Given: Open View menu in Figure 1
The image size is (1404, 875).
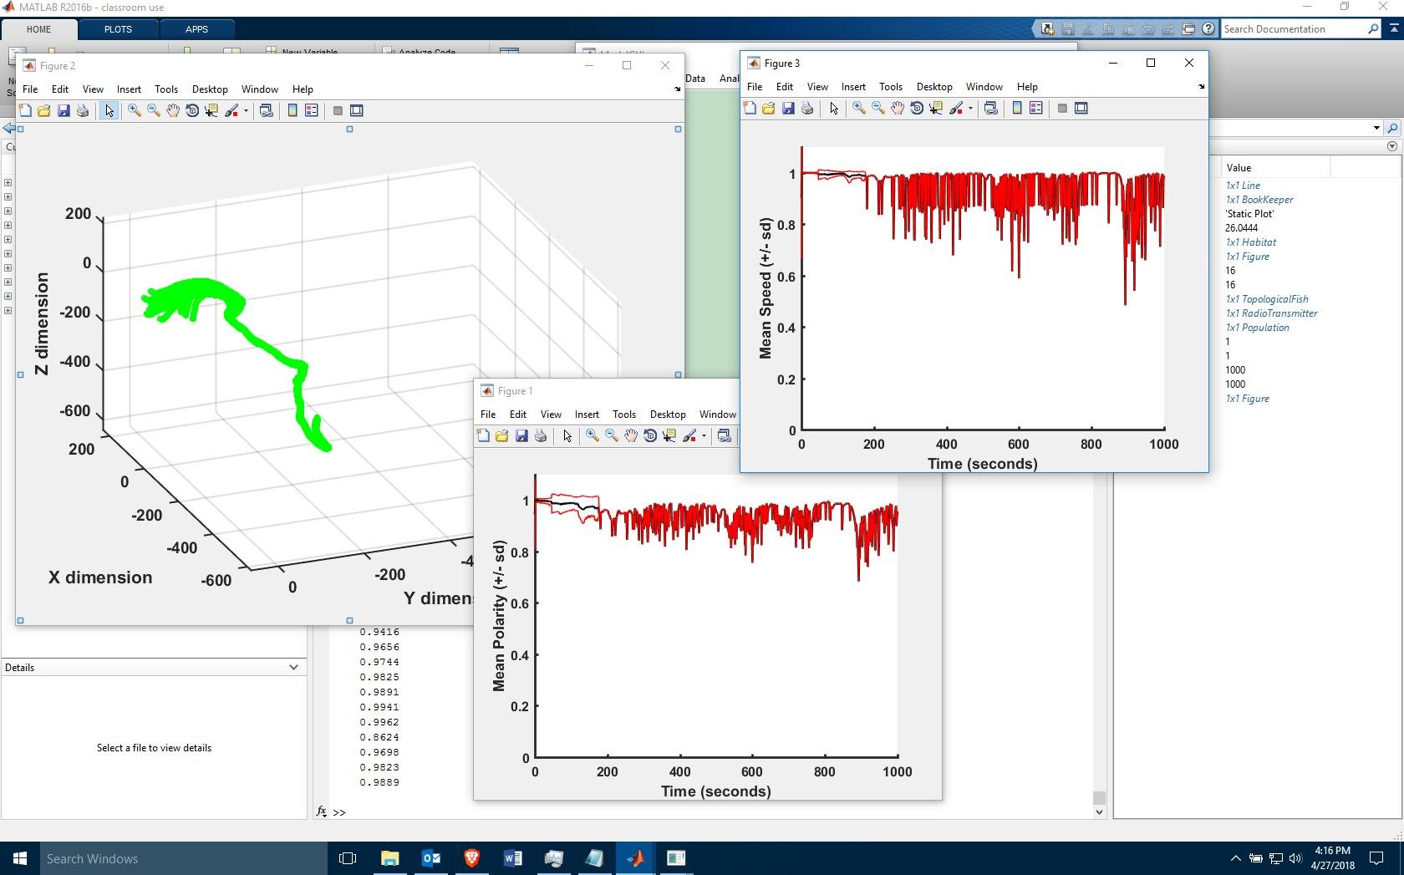Looking at the screenshot, I should [551, 415].
